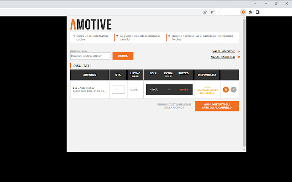Open the browser Extensions puzzle icon

coord(250,12)
